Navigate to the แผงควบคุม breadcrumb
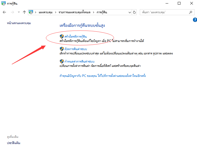 coord(45,12)
